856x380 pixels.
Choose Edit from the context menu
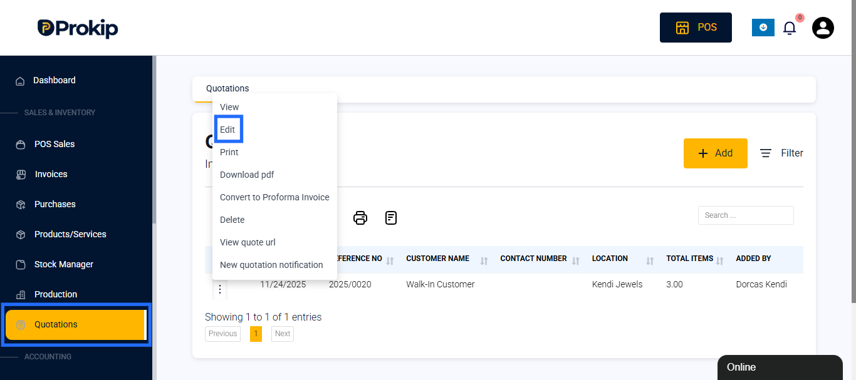click(x=274, y=130)
